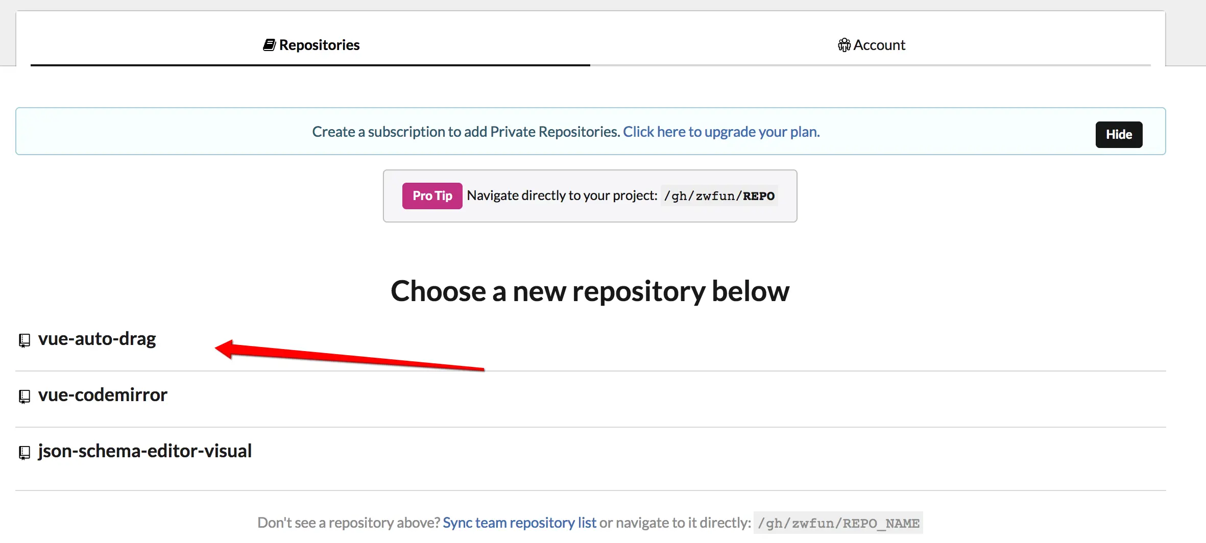Click the book icon beside vue-auto-drag
The height and width of the screenshot is (543, 1206).
tap(24, 340)
